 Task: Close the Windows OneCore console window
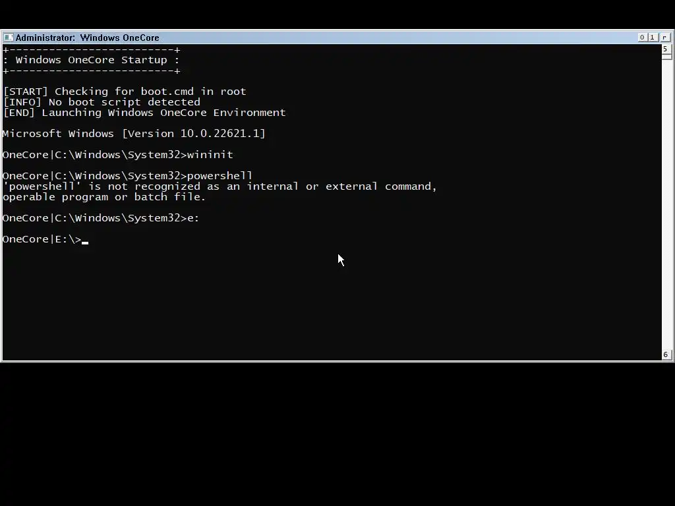[x=664, y=38]
